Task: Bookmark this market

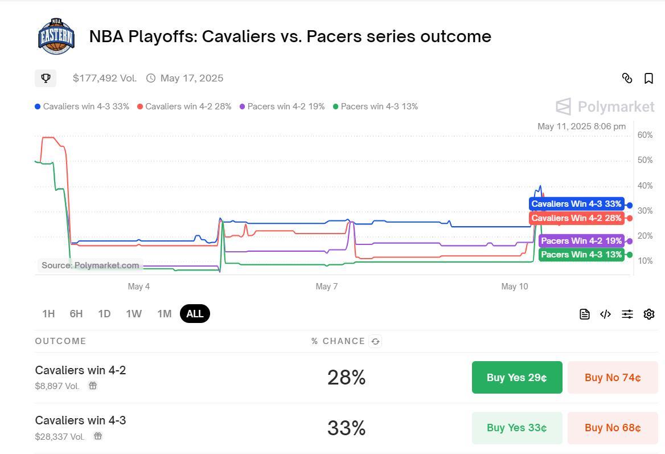Action: point(648,79)
